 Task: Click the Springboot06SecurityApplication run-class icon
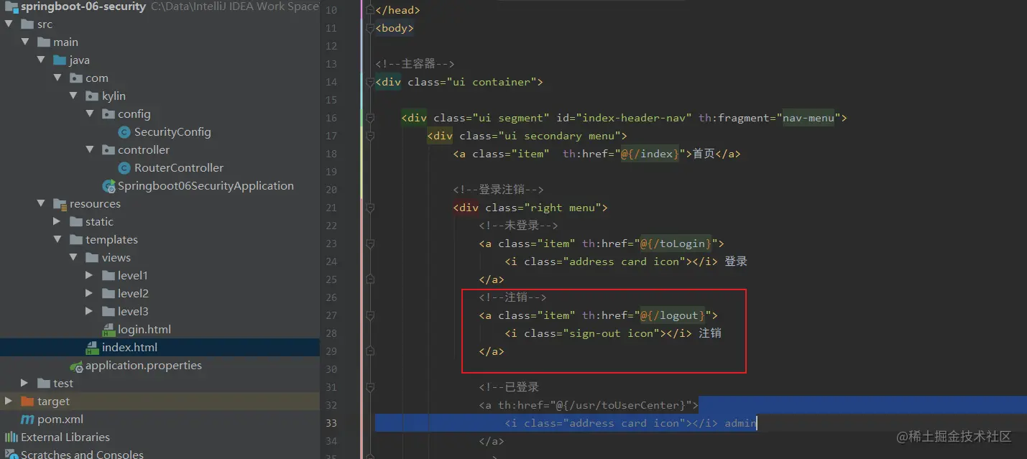click(x=109, y=186)
